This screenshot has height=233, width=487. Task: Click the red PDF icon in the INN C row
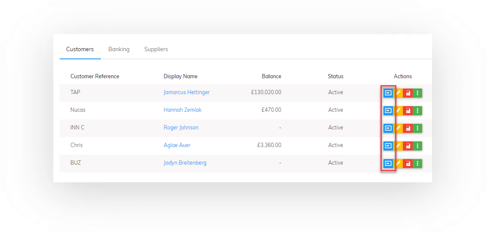(408, 128)
